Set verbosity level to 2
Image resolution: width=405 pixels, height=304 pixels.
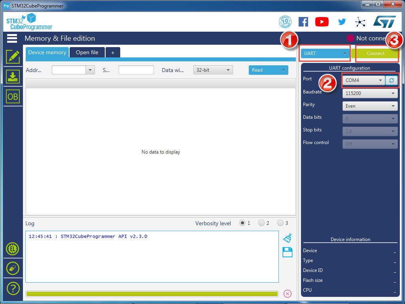tap(261, 223)
